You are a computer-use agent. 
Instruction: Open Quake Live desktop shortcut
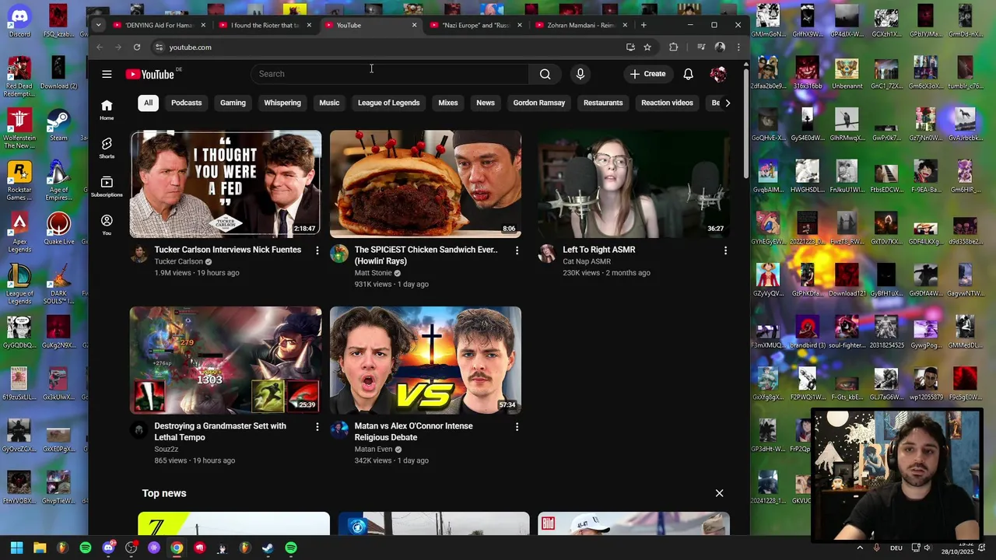click(x=58, y=229)
